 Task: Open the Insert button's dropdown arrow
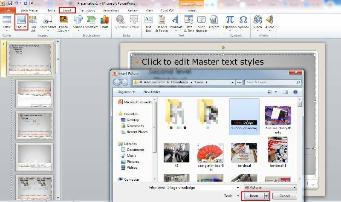(267, 196)
